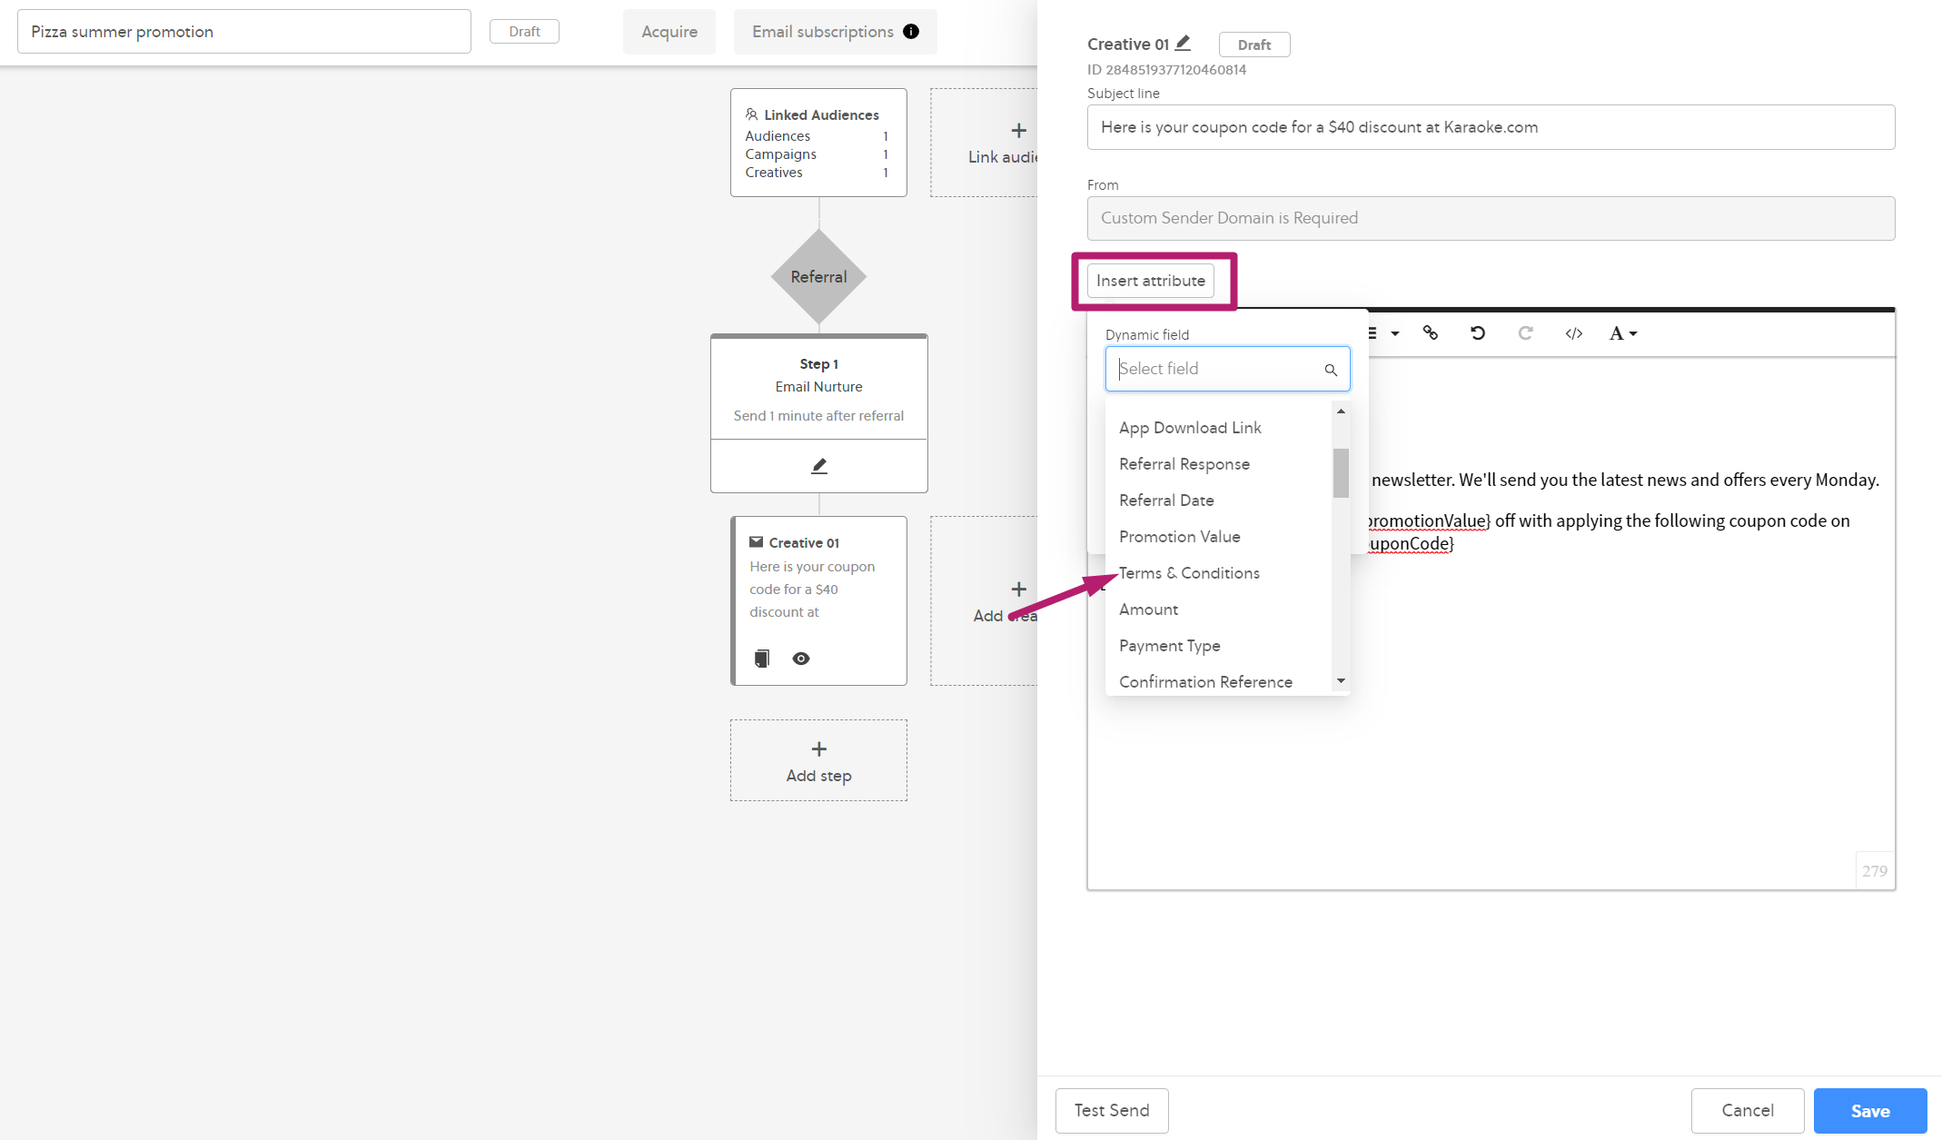Click the Acquire button
This screenshot has height=1140, width=1942.
click(669, 32)
